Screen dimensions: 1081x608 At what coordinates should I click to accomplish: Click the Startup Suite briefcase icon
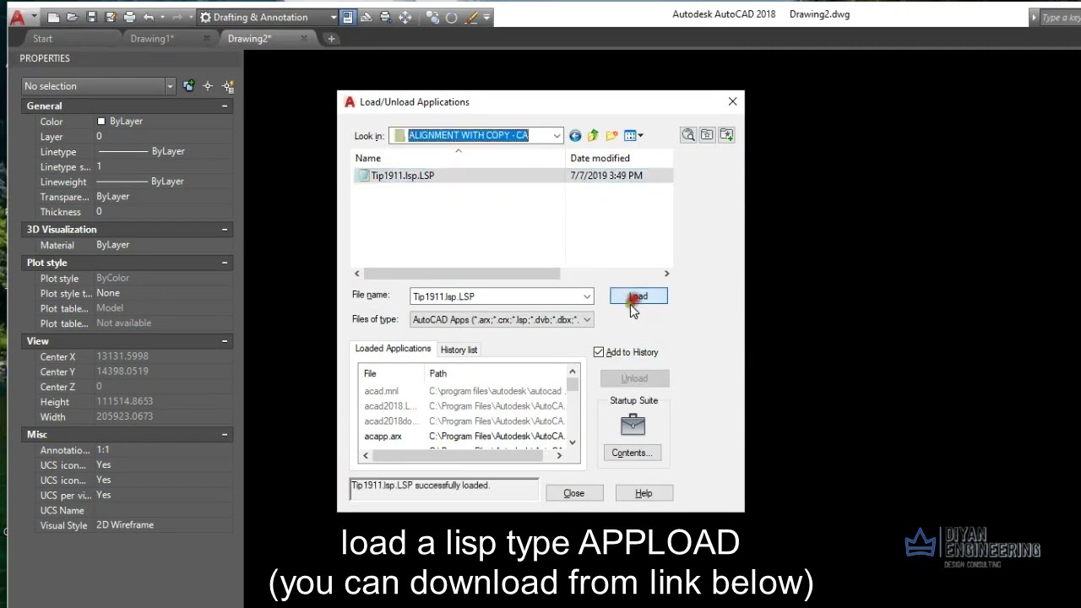click(633, 424)
